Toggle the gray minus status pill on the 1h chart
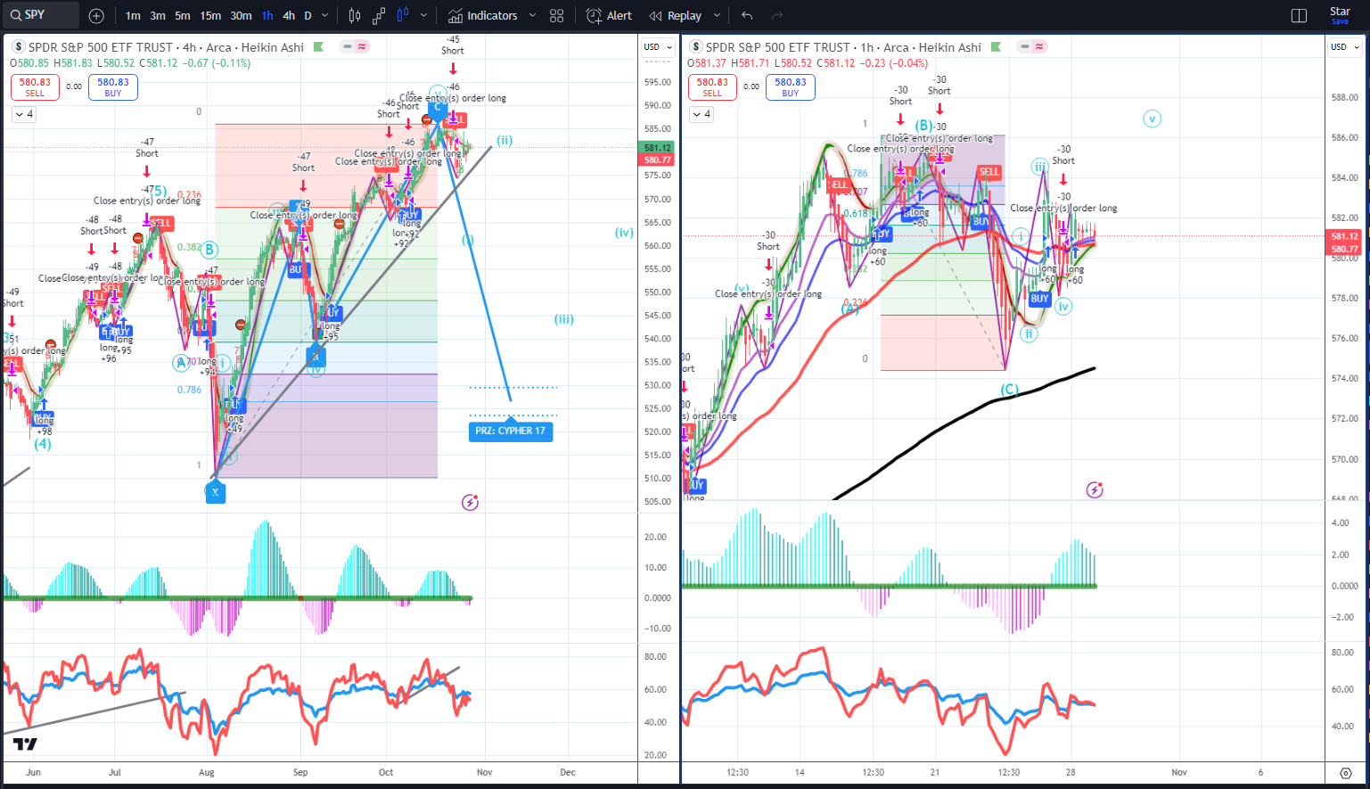 [x=1025, y=46]
